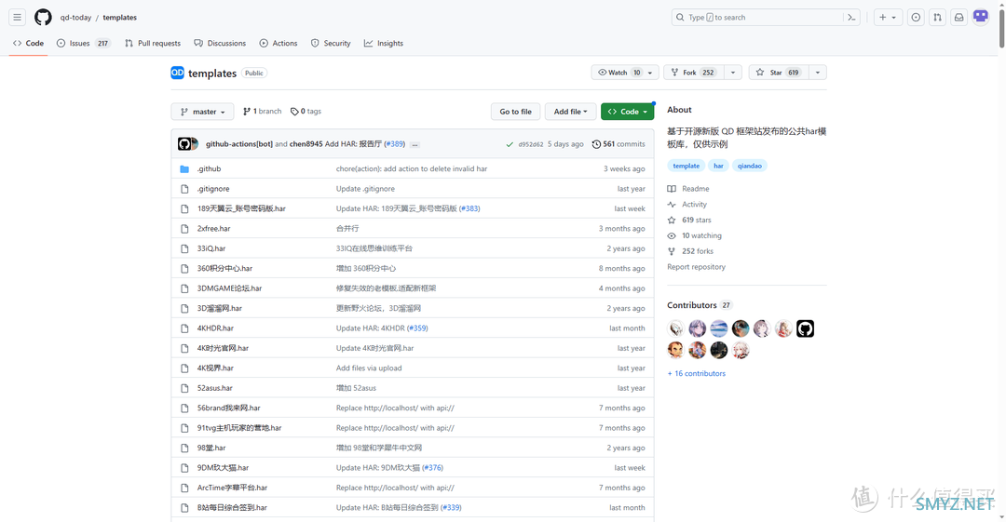
Task: Click the github-actions bot avatar in commit bar
Action: coord(184,143)
